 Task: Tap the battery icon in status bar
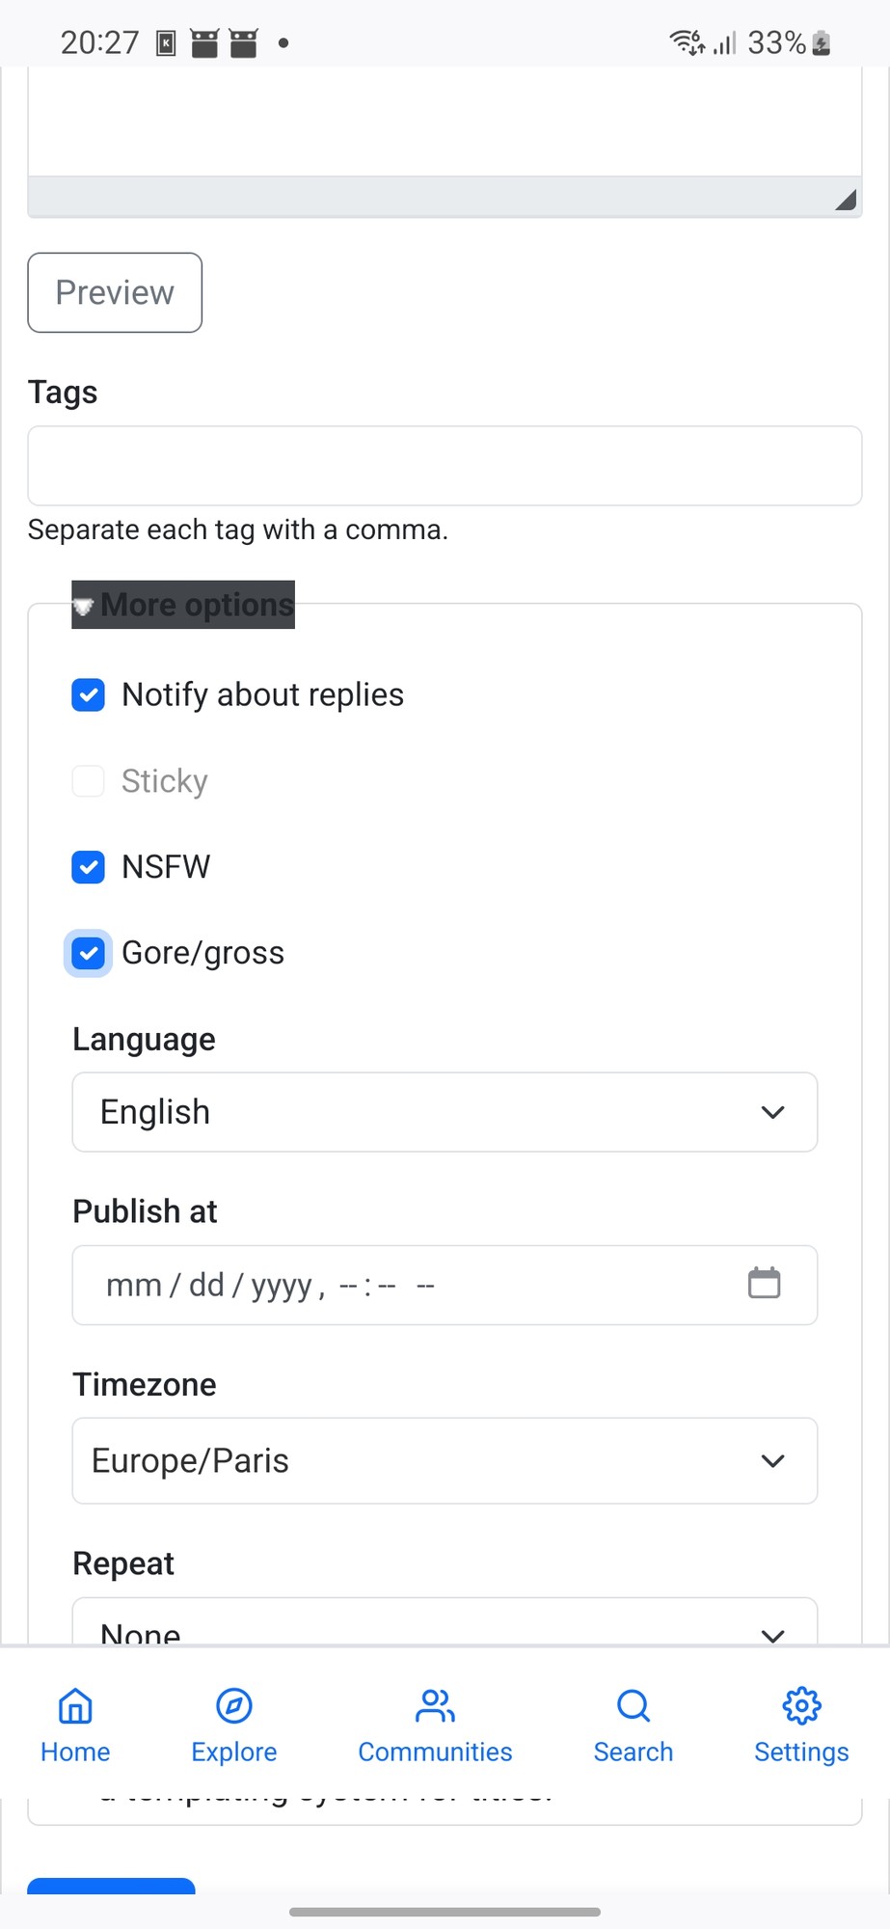822,42
